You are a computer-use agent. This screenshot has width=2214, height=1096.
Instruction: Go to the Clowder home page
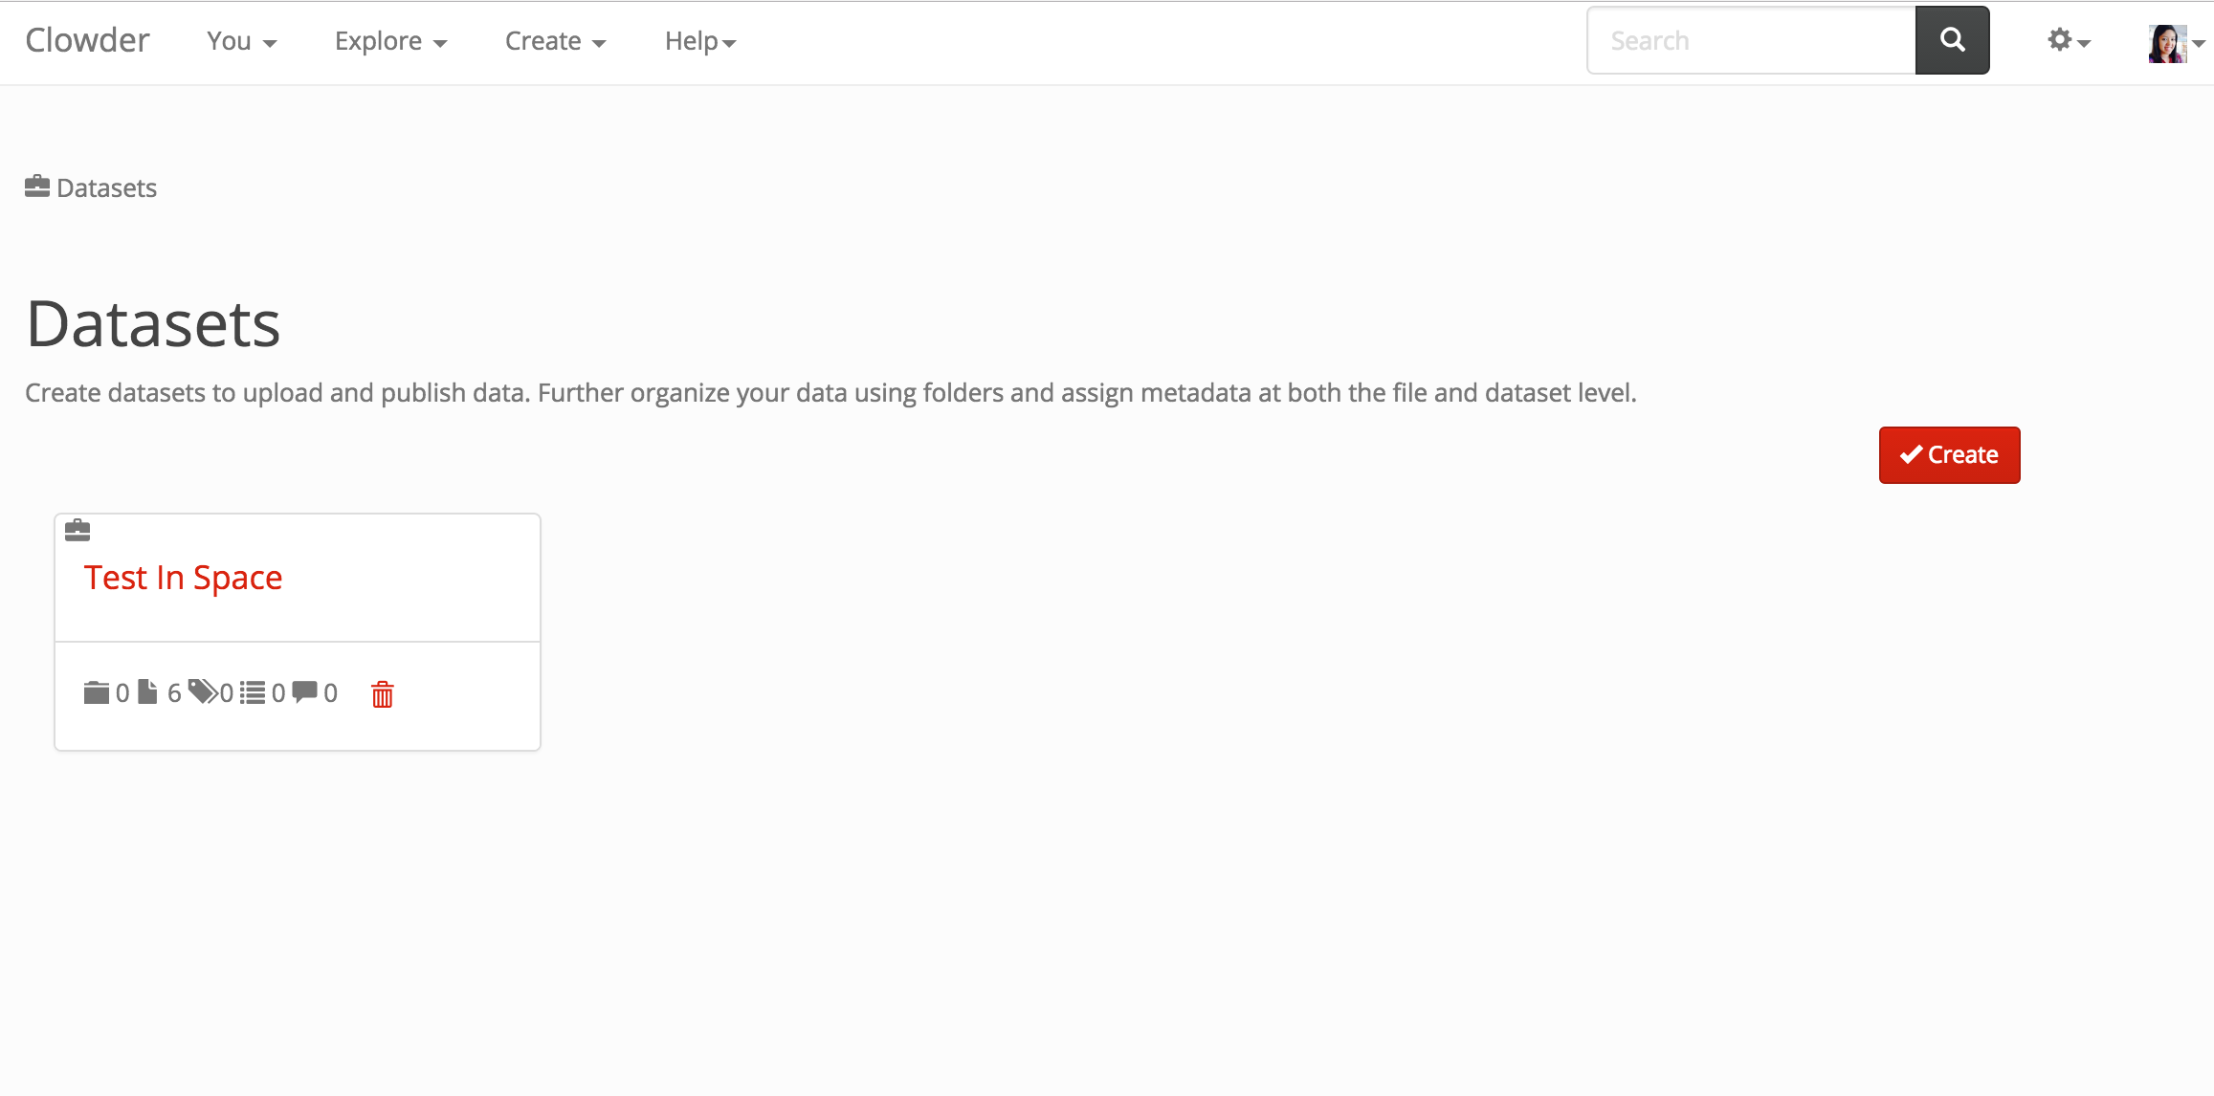87,40
